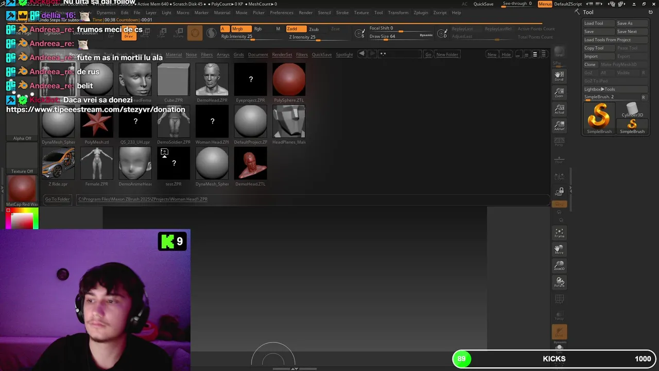Click the previous arrow in Lightbox
The width and height of the screenshot is (659, 371).
click(362, 54)
